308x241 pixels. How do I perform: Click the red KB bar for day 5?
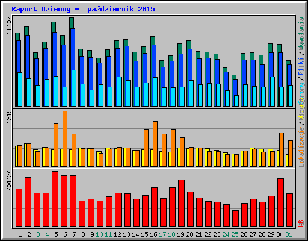(55, 199)
